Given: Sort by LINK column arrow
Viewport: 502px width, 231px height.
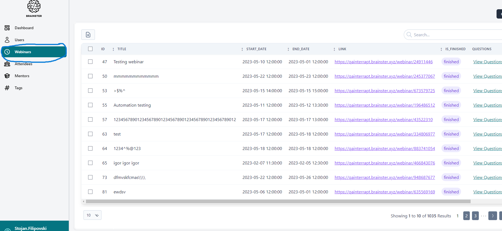Looking at the screenshot, I should 334,49.
